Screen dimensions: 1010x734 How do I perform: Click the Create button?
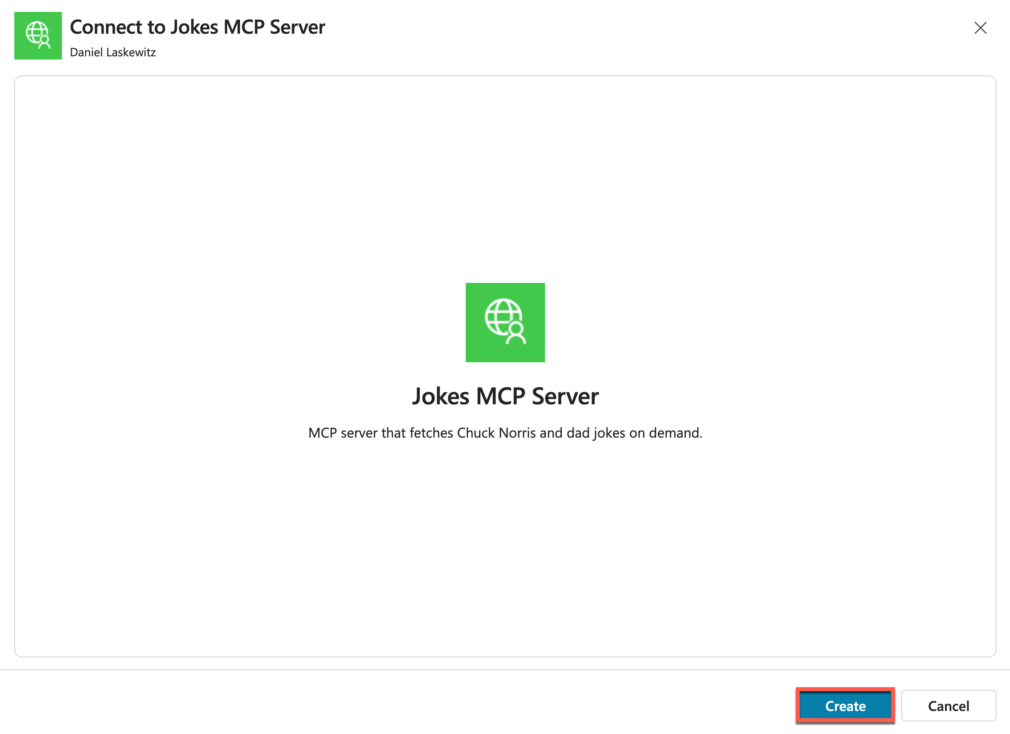tap(845, 705)
